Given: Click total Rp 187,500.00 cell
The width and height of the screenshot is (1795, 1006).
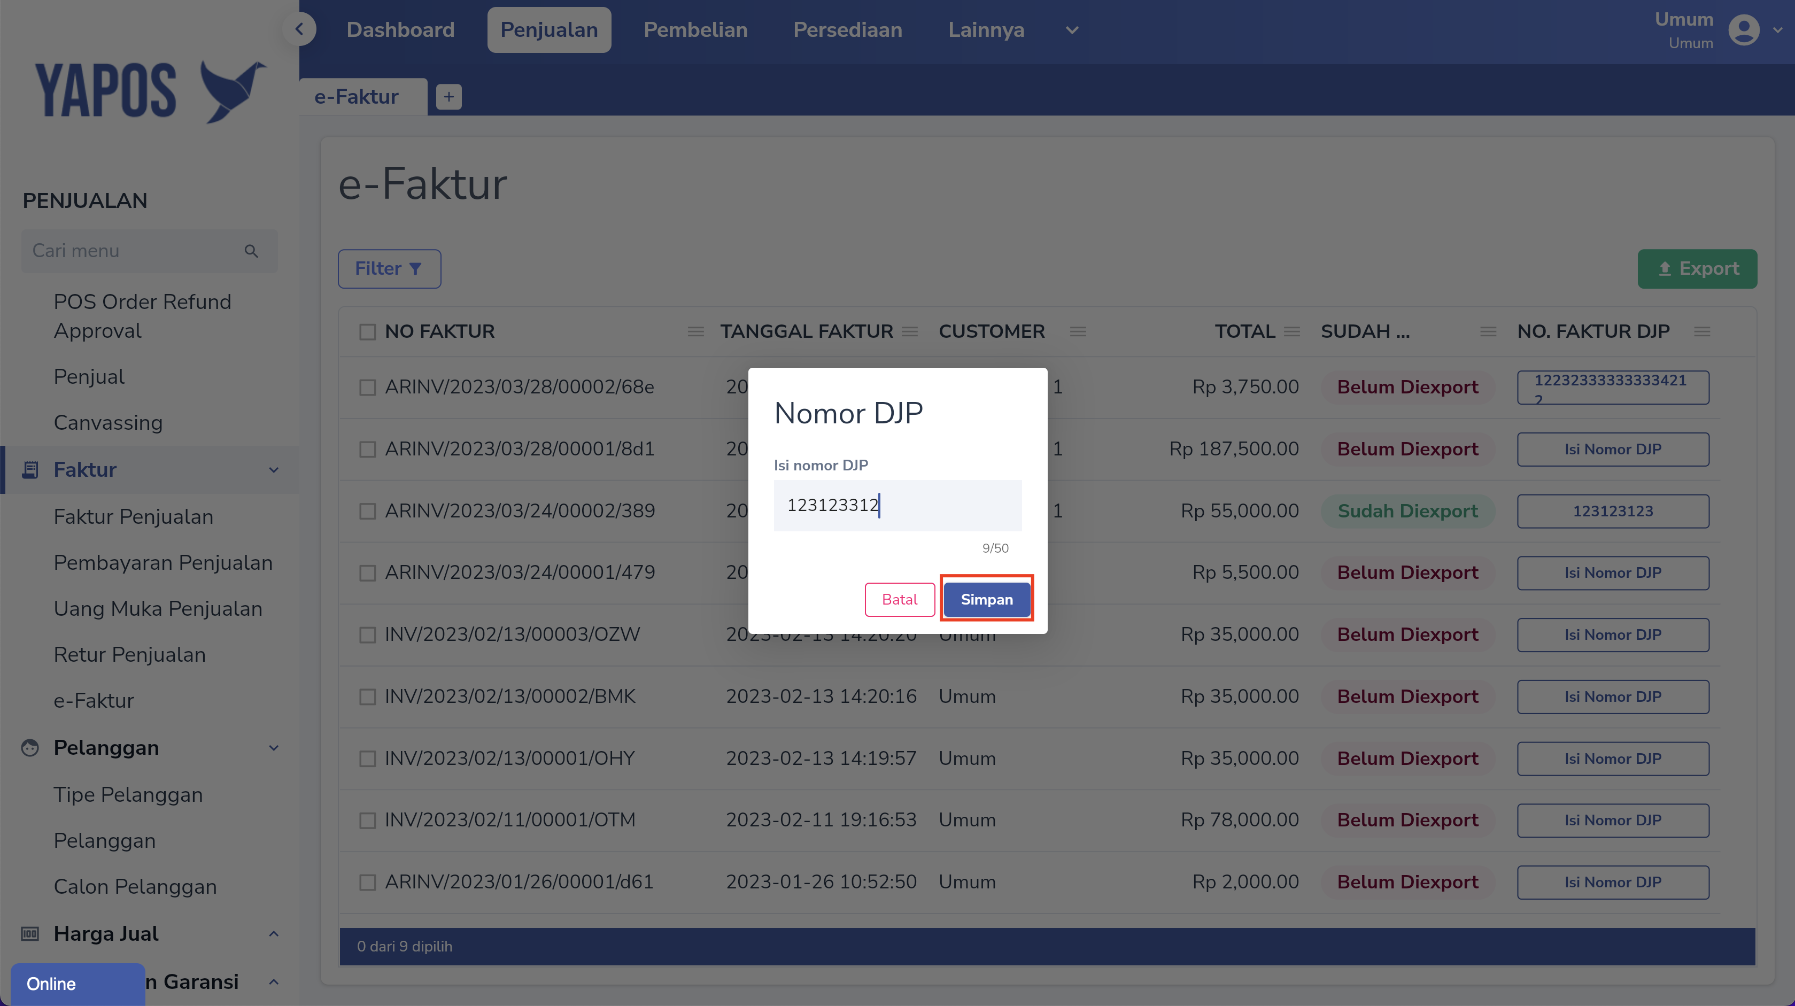Looking at the screenshot, I should point(1234,450).
